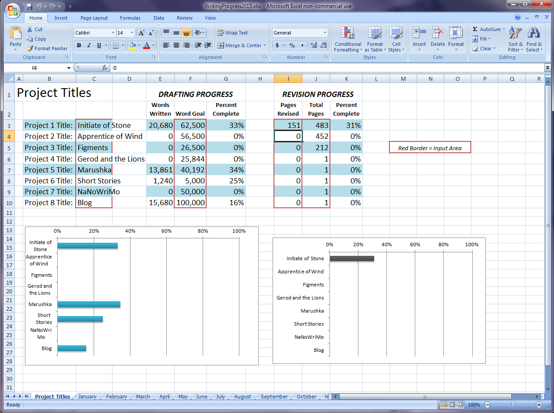Open the January worksheet tab
The height and width of the screenshot is (413, 554).
click(87, 396)
